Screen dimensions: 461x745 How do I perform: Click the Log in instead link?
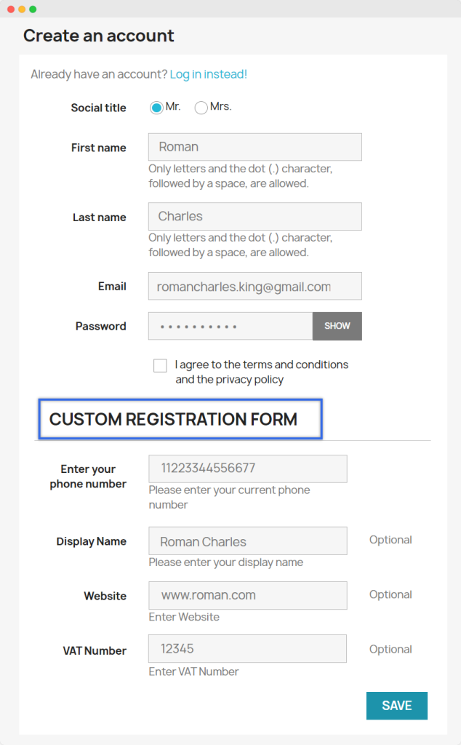click(x=209, y=74)
